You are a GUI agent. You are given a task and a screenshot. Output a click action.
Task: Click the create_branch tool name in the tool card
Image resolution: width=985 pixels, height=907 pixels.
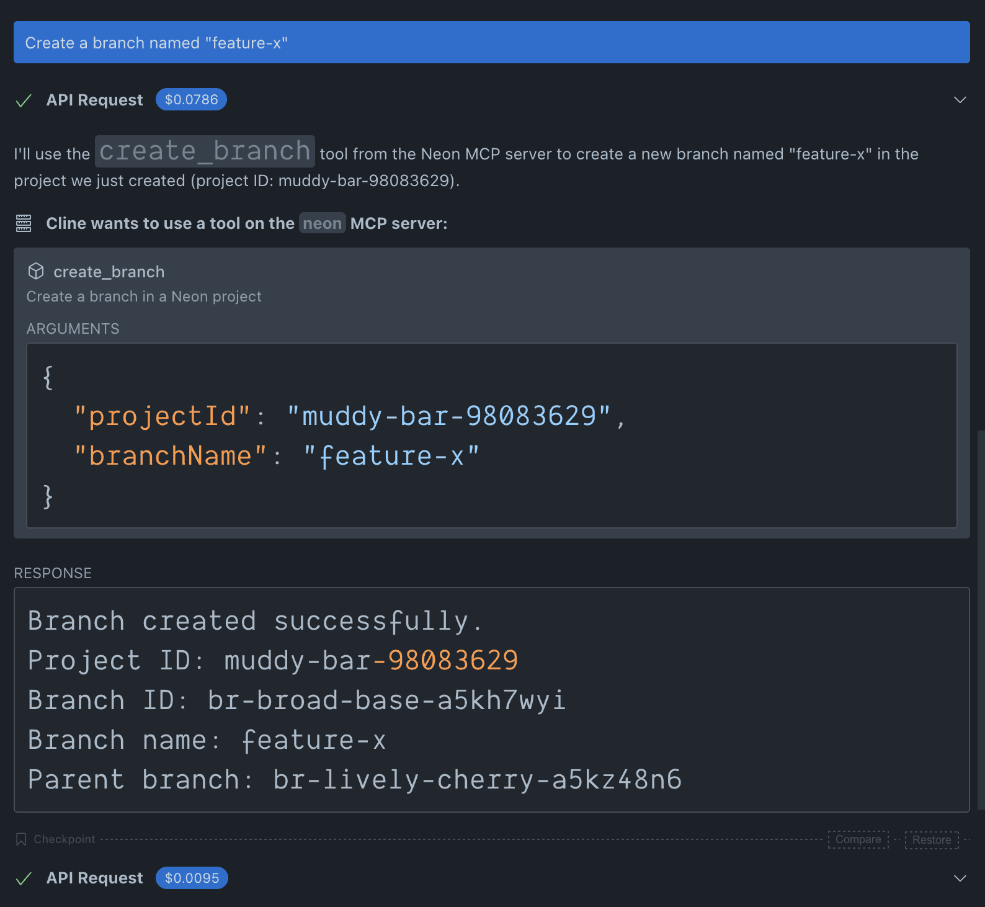(x=109, y=272)
